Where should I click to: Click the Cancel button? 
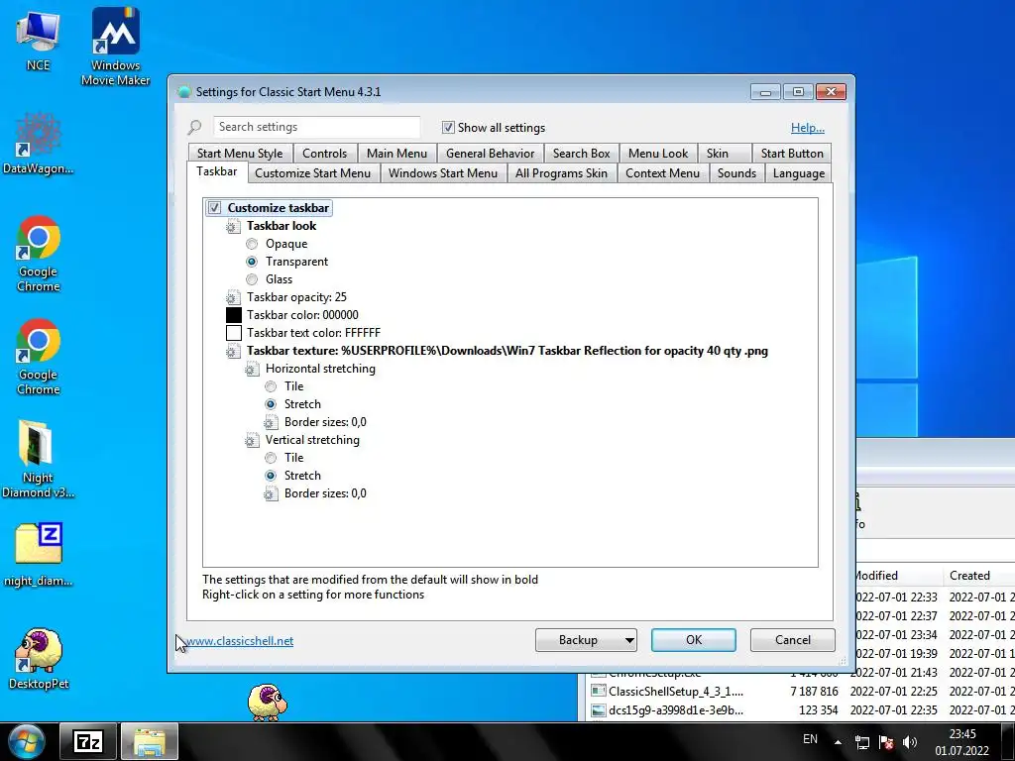792,640
